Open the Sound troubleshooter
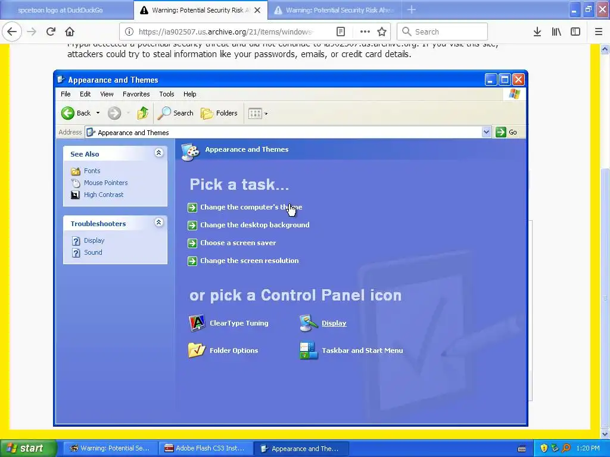This screenshot has height=457, width=610. (x=93, y=252)
